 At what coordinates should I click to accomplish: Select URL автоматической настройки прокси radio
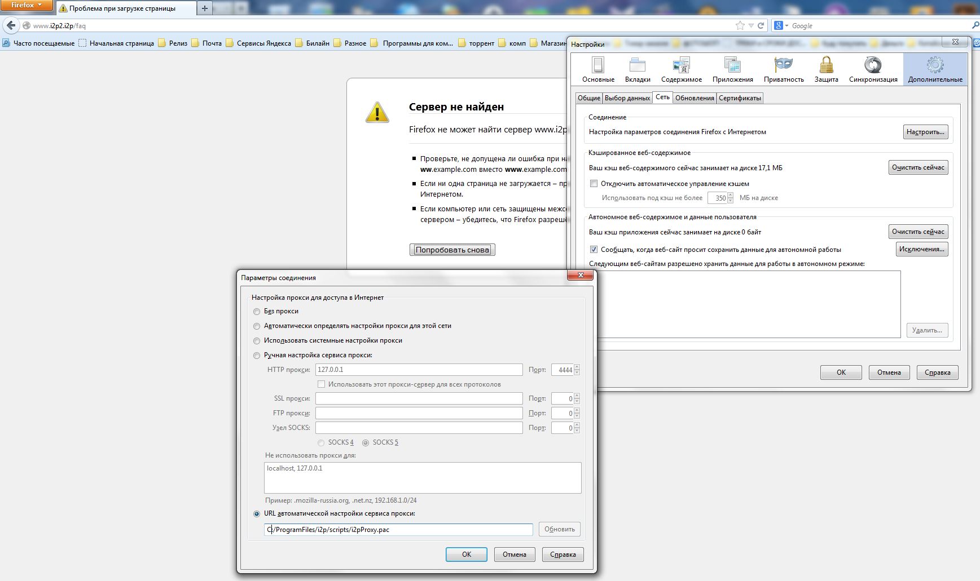[x=257, y=514]
